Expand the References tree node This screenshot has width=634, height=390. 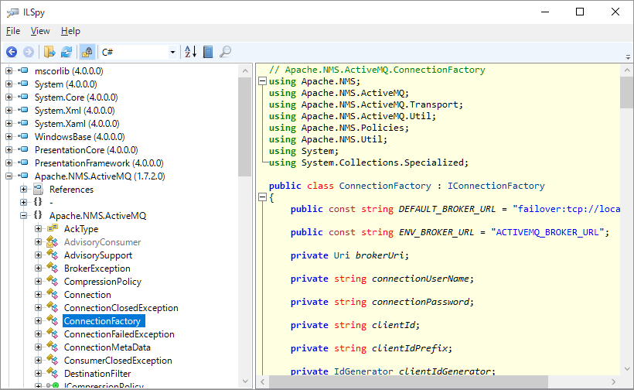(x=24, y=190)
